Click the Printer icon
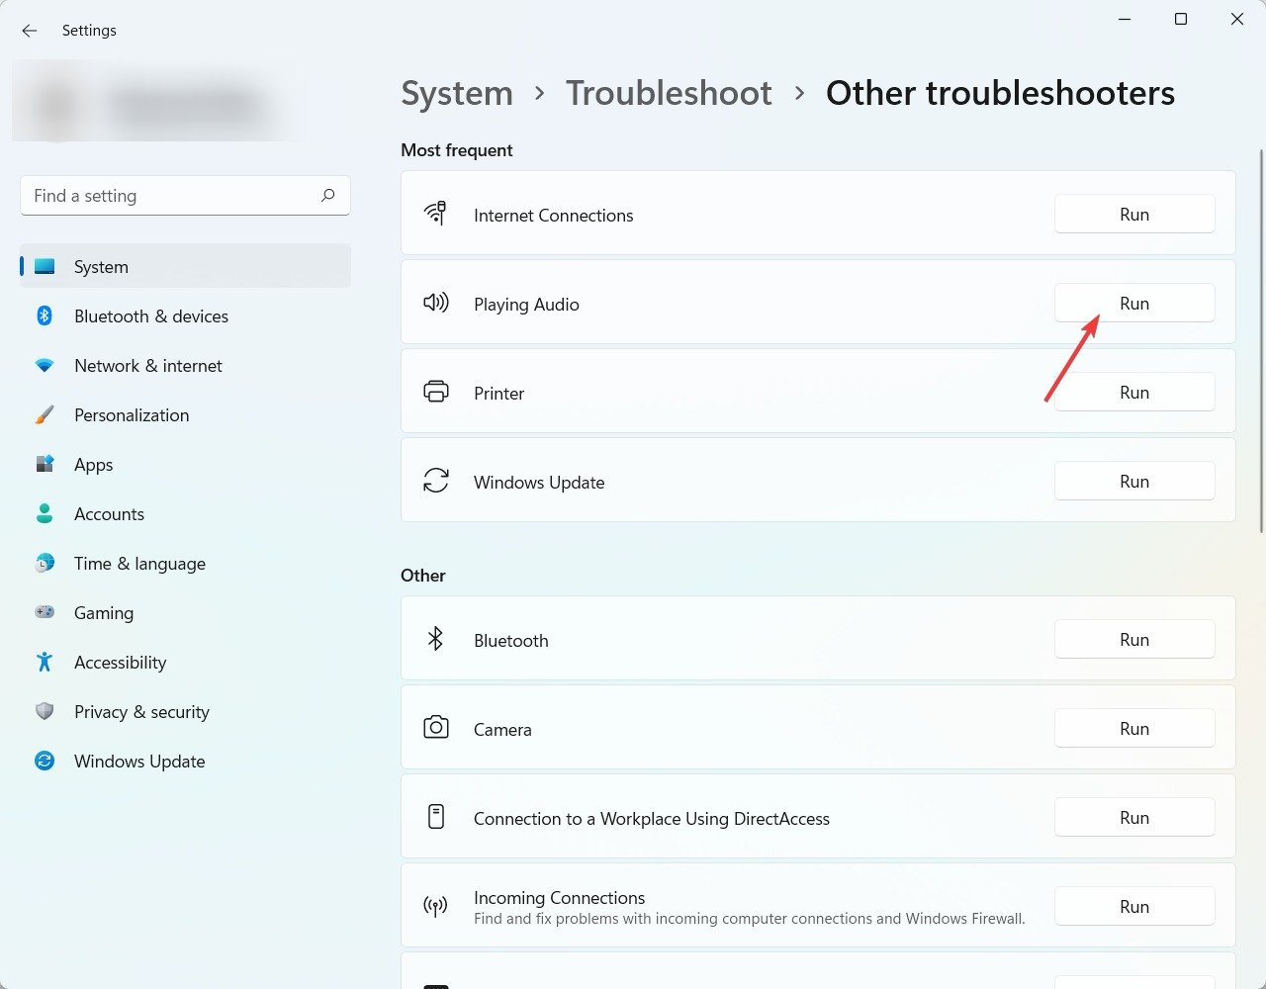 (435, 392)
